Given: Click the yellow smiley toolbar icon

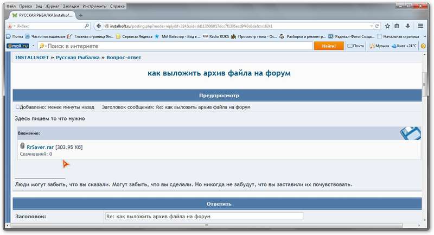Looking at the screenshot, I should (x=423, y=46).
